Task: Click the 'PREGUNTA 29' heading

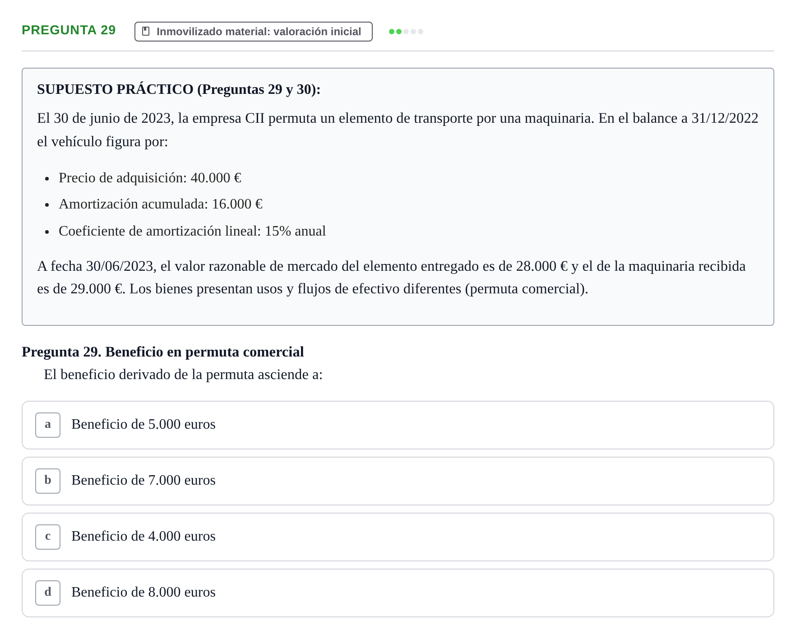Action: 69,30
